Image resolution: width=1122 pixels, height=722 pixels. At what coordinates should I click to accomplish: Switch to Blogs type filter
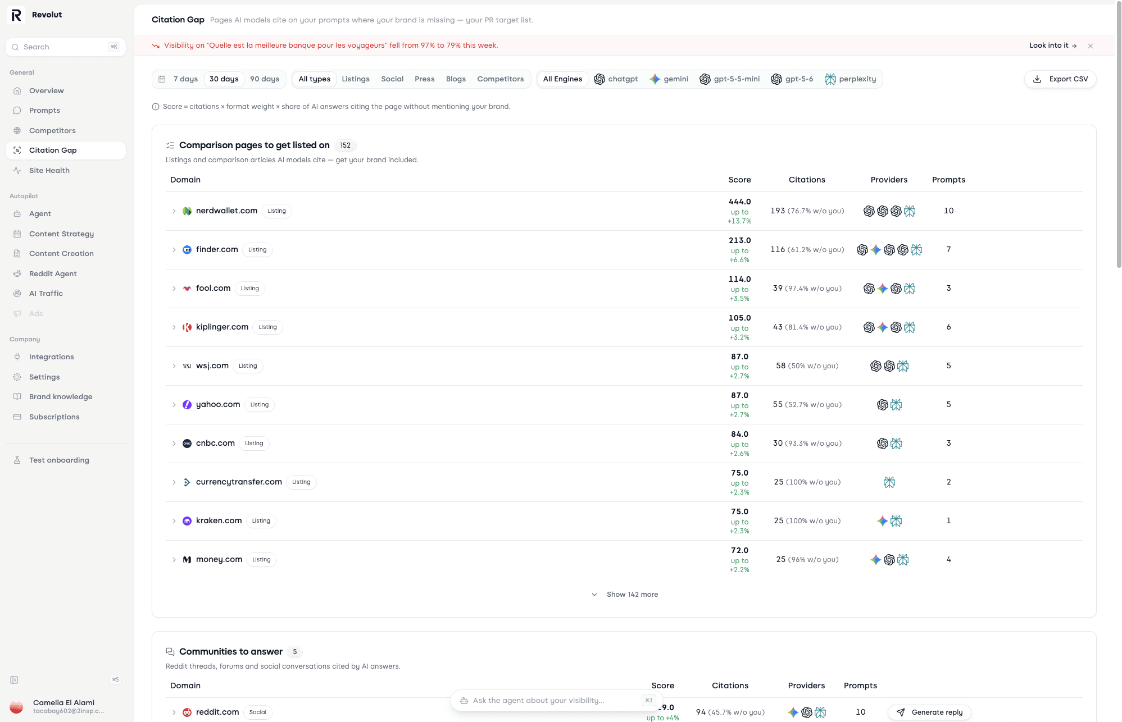coord(456,79)
